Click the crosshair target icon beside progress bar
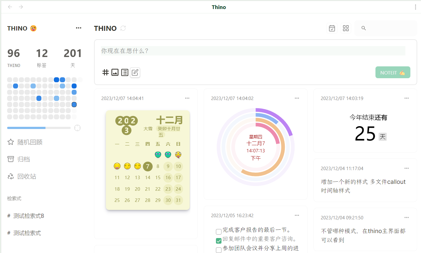The width and height of the screenshot is (421, 253). click(77, 128)
